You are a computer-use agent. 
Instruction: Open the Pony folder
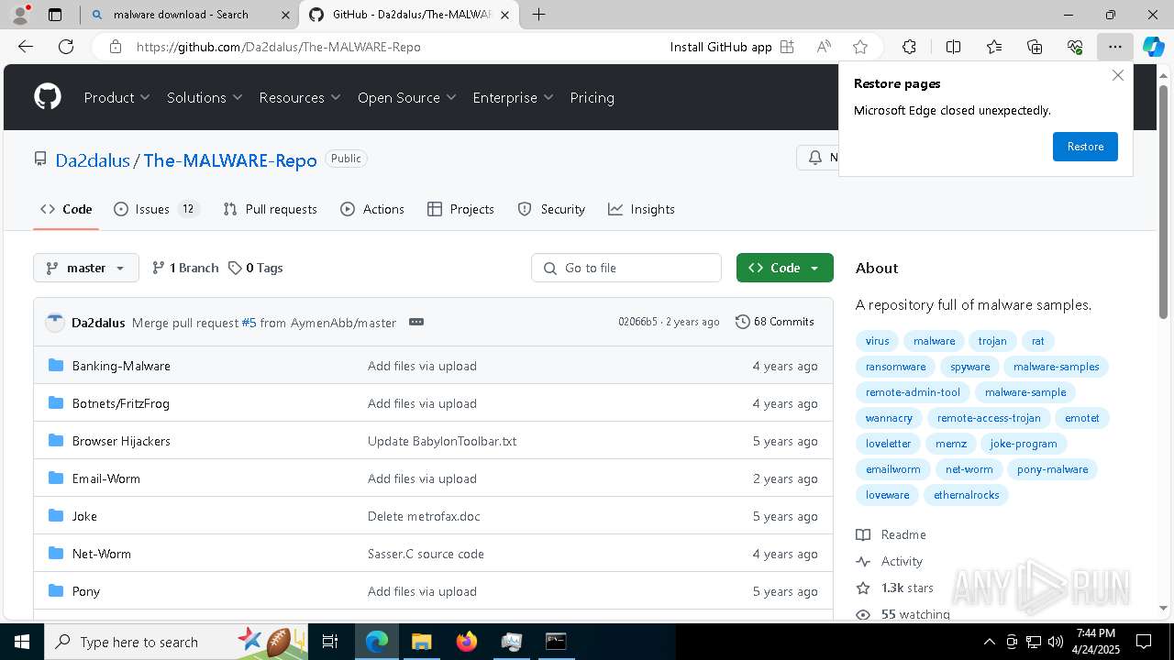coord(86,591)
